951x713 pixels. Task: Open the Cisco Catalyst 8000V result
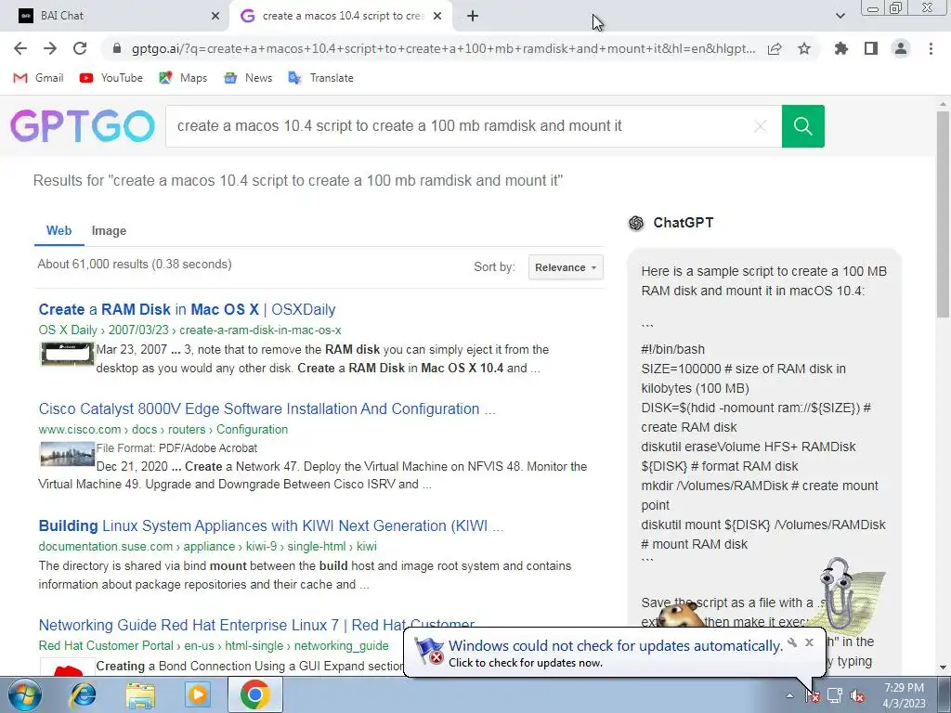coord(267,408)
